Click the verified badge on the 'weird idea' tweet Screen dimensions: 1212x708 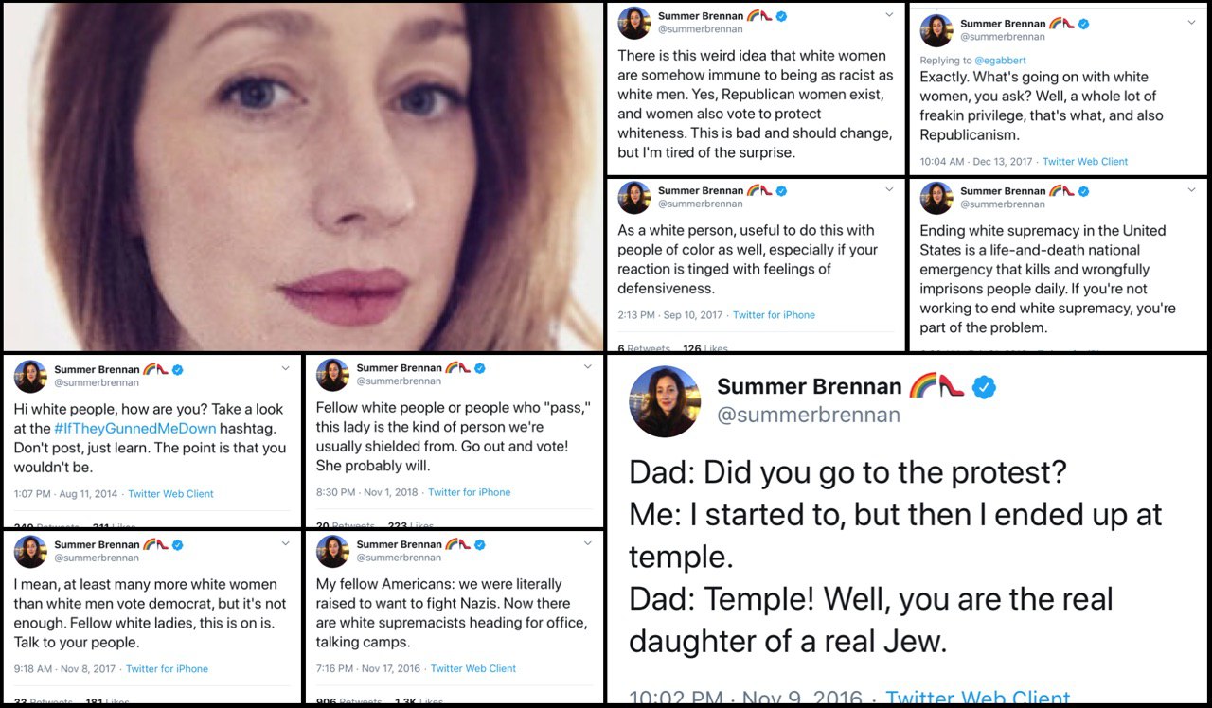point(781,17)
